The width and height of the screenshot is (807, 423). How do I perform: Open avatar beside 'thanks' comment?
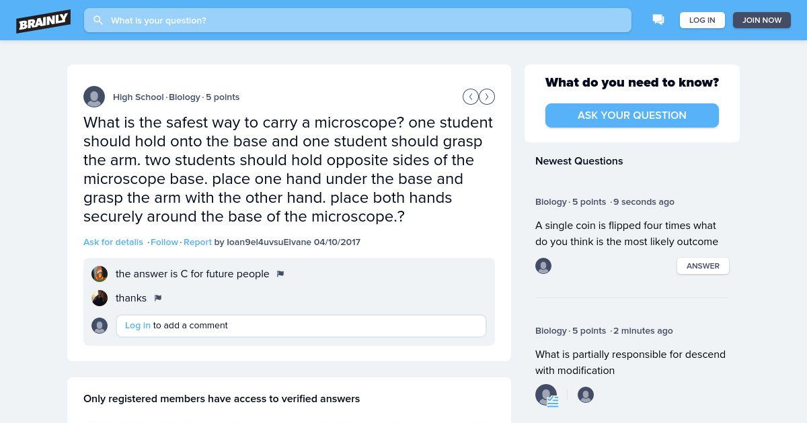click(100, 298)
